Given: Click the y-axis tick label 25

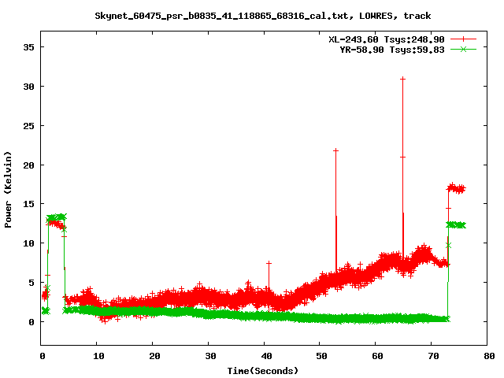Looking at the screenshot, I should point(28,126).
